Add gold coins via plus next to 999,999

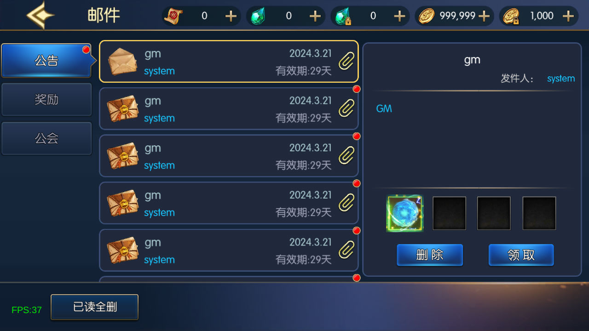(x=484, y=16)
